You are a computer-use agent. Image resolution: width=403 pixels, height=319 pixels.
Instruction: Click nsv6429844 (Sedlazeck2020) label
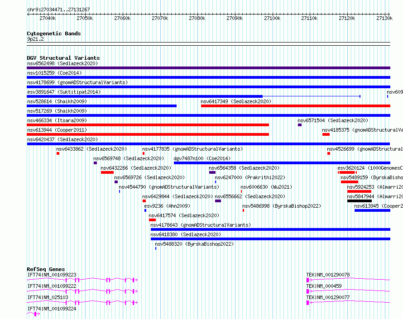click(178, 196)
